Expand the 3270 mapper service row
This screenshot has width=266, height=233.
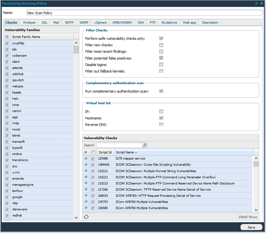point(86,159)
